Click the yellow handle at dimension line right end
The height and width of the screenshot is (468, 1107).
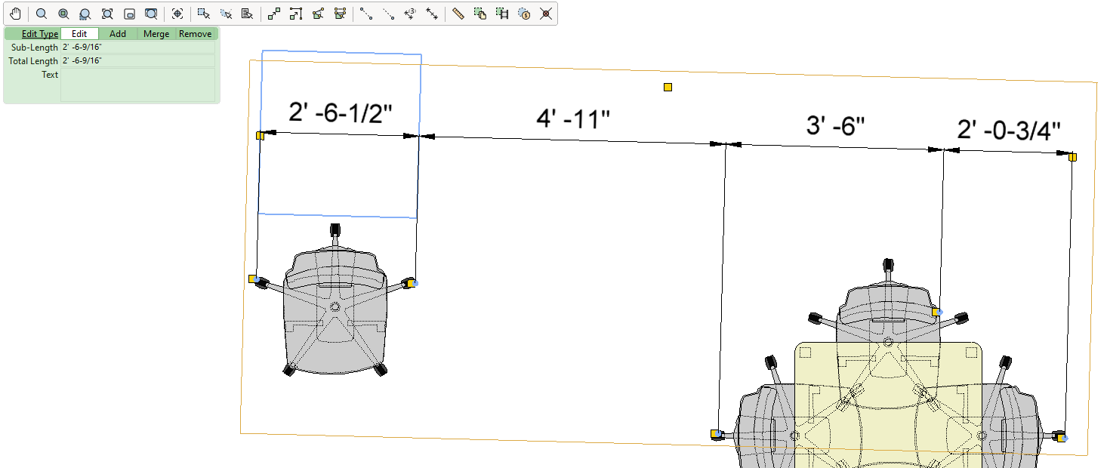1072,157
